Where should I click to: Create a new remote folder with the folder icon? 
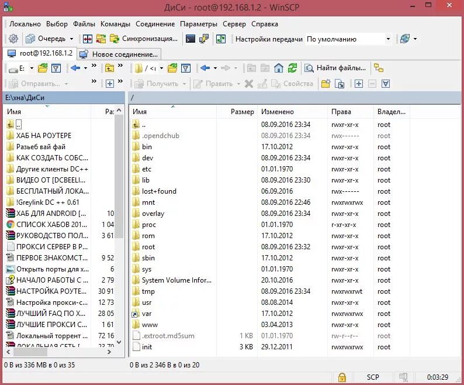326,84
